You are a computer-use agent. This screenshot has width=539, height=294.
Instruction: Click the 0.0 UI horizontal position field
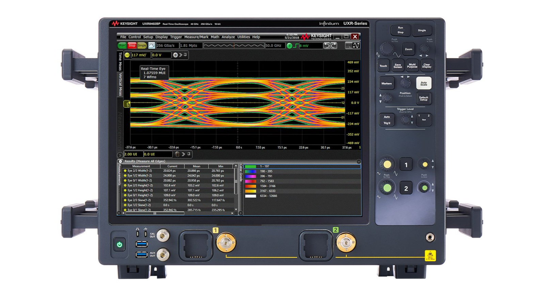158,154
